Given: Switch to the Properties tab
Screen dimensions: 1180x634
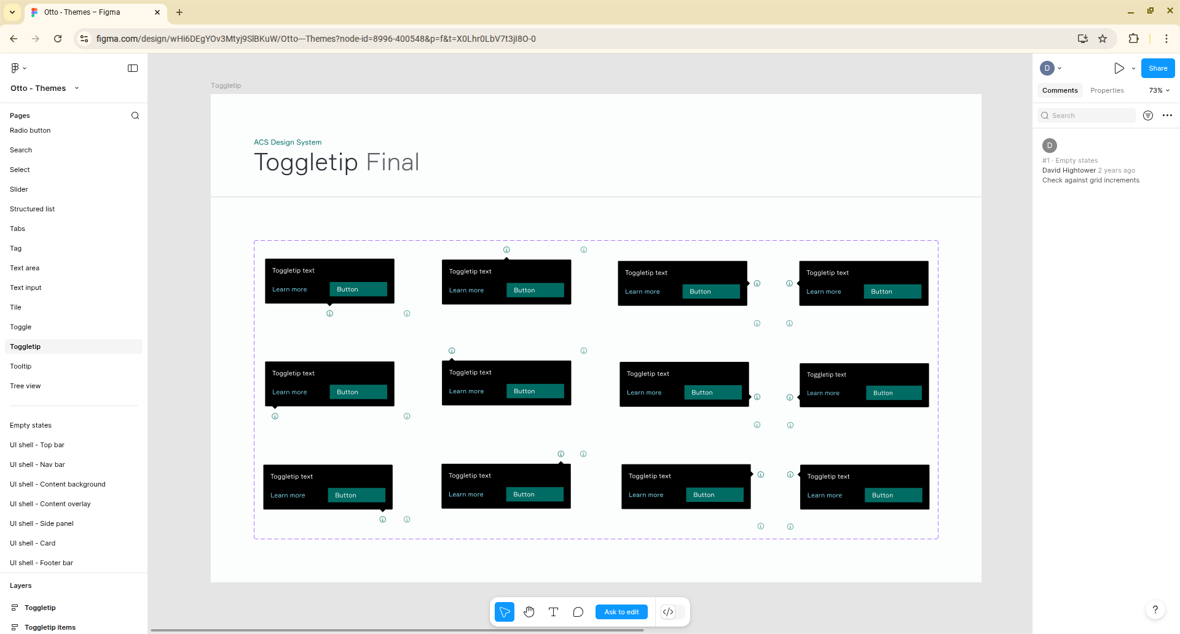Looking at the screenshot, I should click(1107, 90).
